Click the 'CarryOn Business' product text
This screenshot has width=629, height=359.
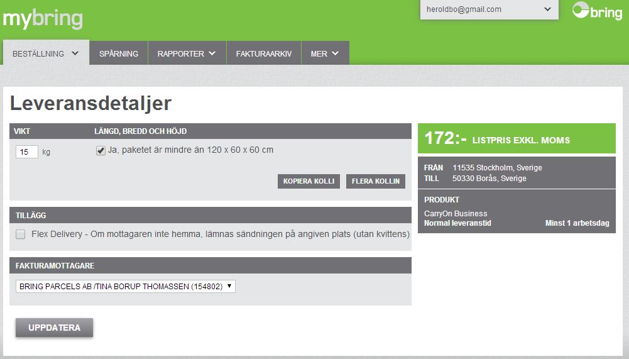click(456, 214)
